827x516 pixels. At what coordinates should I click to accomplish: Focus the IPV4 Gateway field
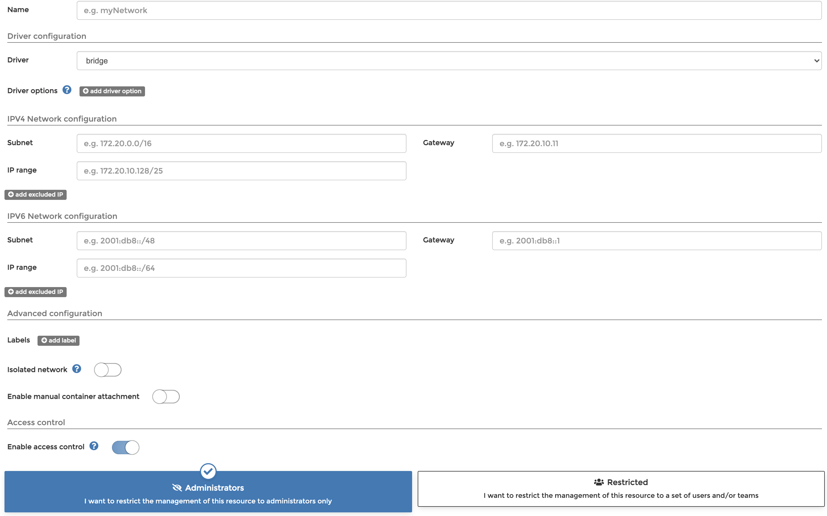point(657,143)
